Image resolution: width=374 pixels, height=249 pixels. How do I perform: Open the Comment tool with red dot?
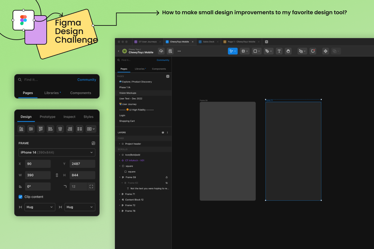click(x=313, y=51)
